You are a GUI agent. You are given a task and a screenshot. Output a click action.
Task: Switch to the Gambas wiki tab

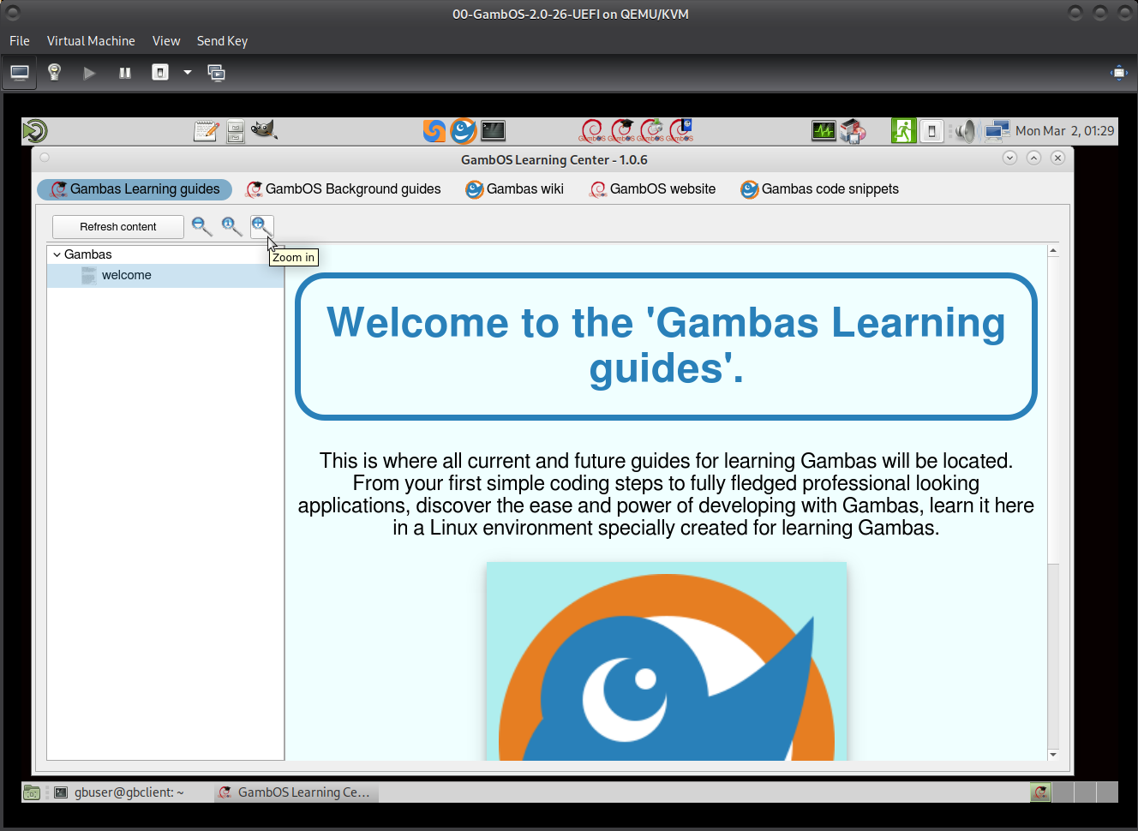point(514,189)
